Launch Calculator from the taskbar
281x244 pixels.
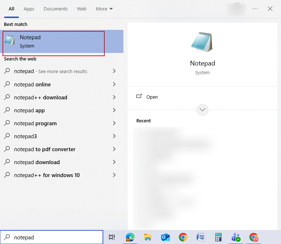[218, 237]
